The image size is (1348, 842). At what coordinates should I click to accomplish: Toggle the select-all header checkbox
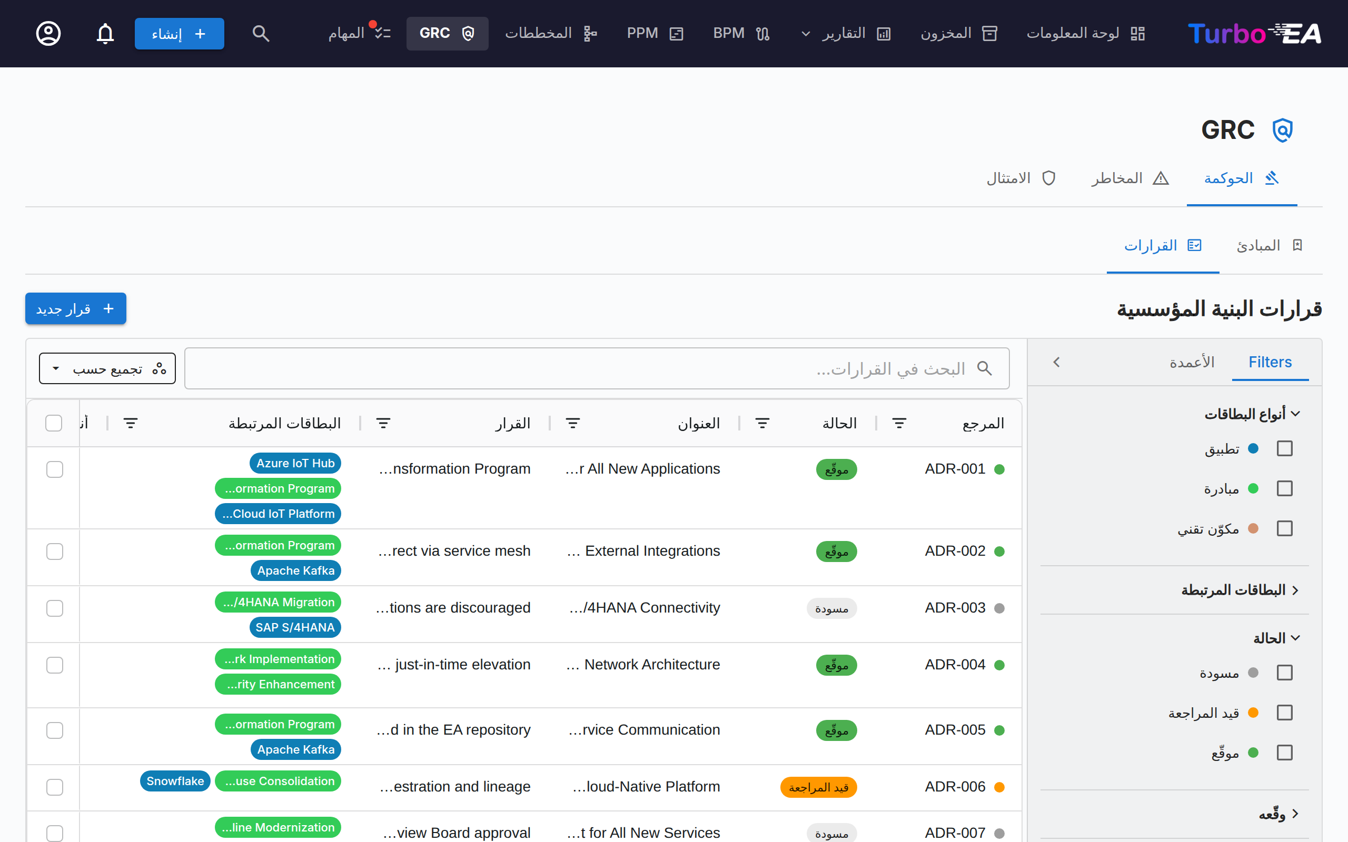(x=54, y=423)
